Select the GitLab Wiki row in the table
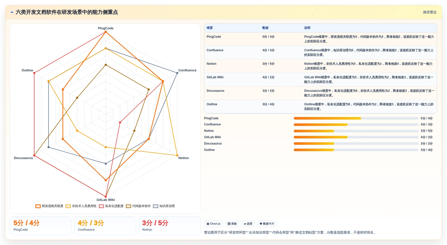This screenshot has height=245, width=447. click(x=320, y=80)
